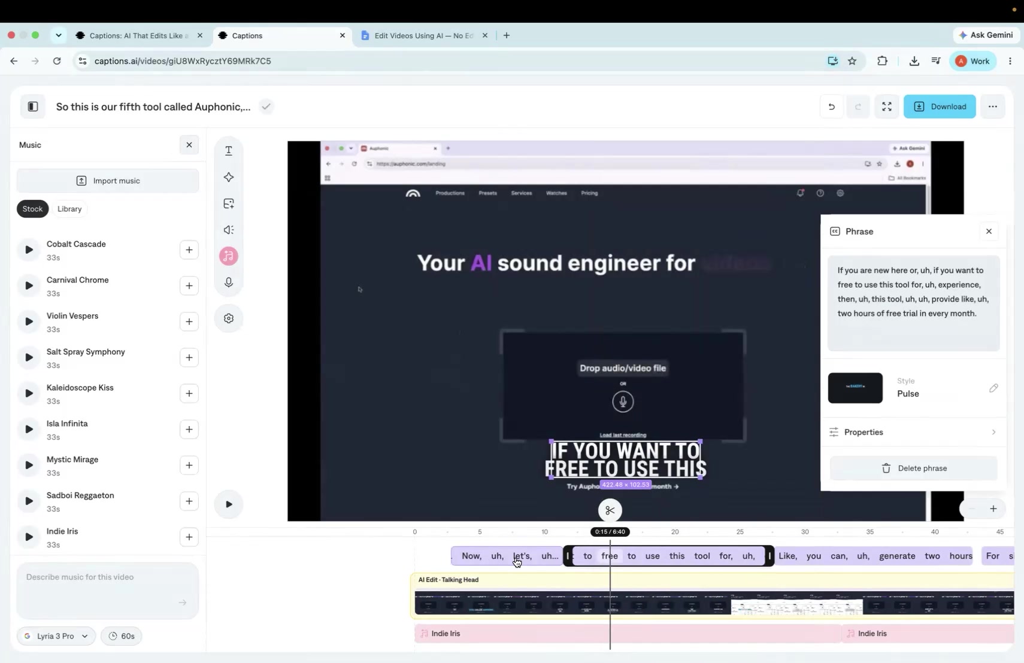This screenshot has height=663, width=1024.
Task: Add Indie Iris track with plus
Action: (x=189, y=537)
